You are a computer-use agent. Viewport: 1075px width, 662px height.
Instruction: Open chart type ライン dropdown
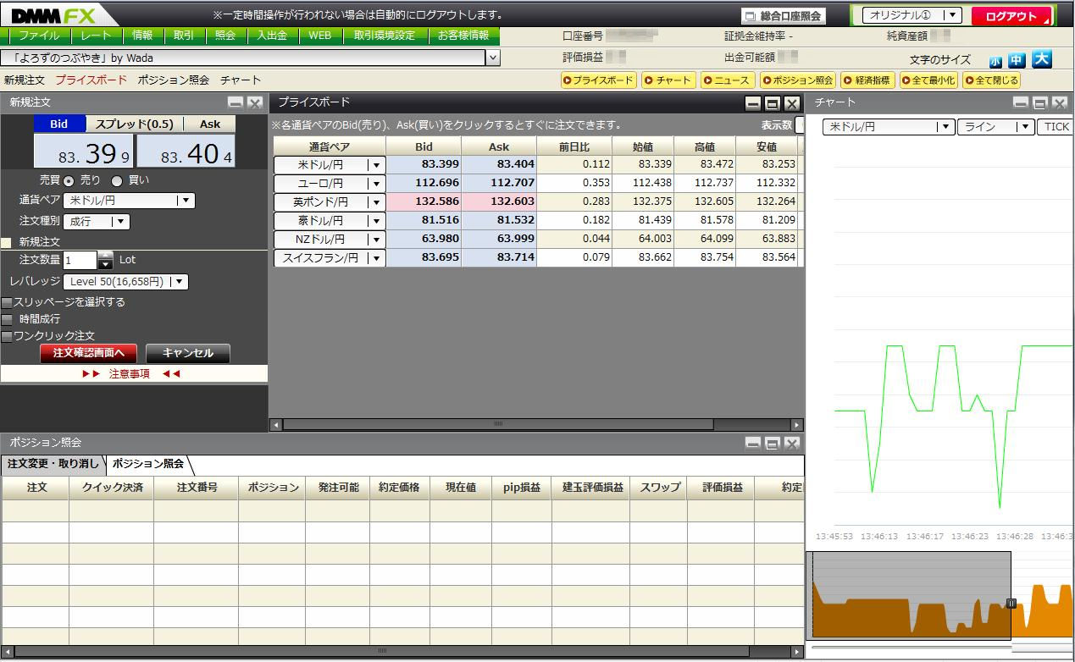tap(995, 126)
